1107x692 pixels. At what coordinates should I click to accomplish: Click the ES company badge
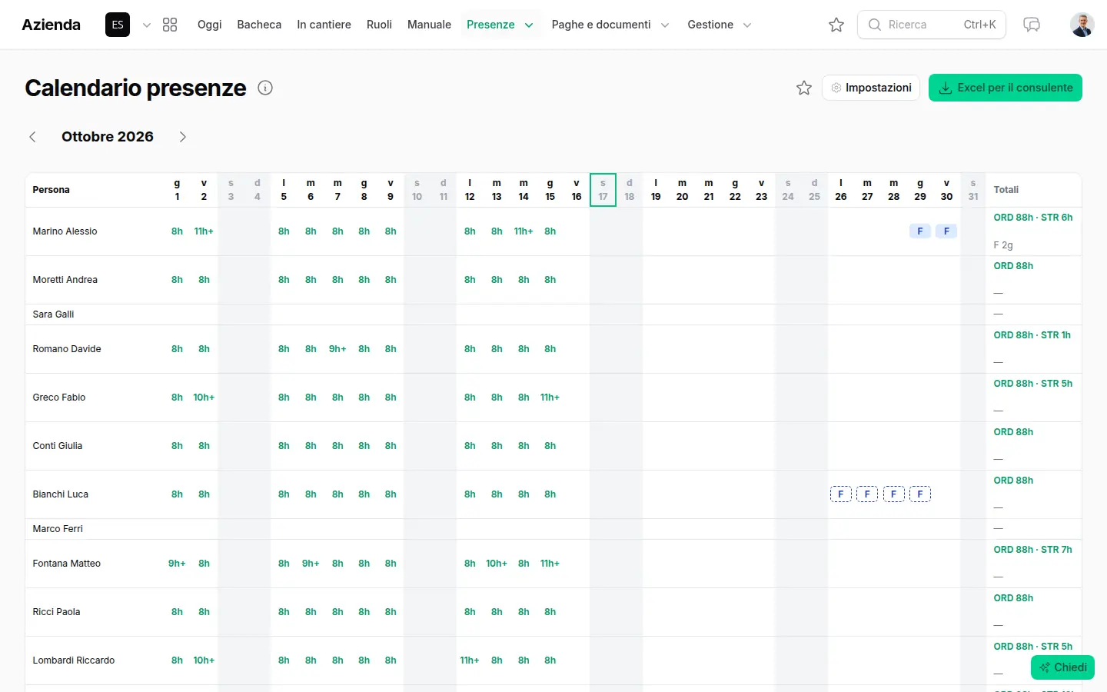(118, 25)
